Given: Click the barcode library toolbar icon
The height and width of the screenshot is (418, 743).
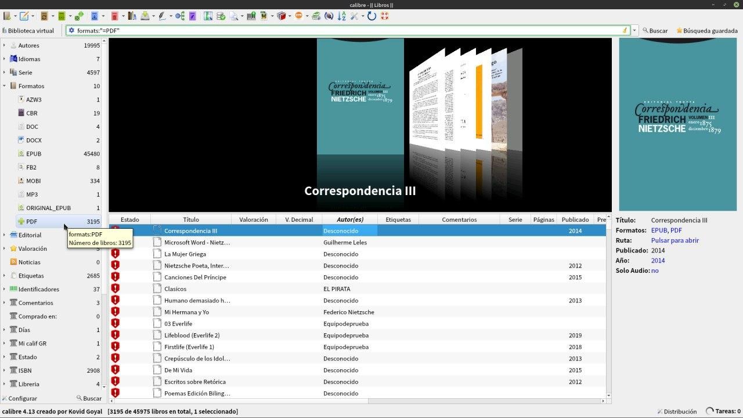Looking at the screenshot, I should [x=251, y=16].
